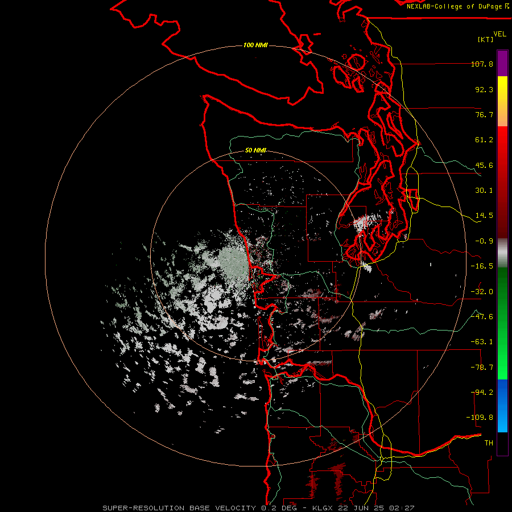The height and width of the screenshot is (512, 512).
Task: Click the 50 NMI range ring label
Action: point(255,150)
